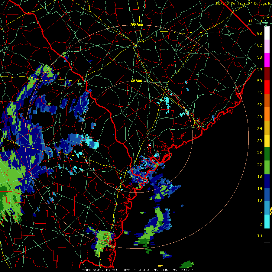
Task: Click the 6 legend value
Action: coord(261,212)
